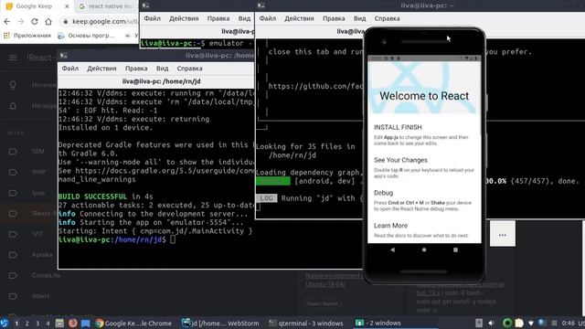This screenshot has height=329, width=585.
Task: Select the Google Keep Chrome tab
Action: pos(36,6)
